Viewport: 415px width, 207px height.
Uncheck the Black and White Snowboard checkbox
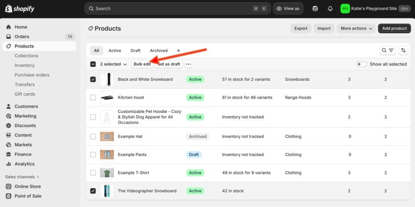tap(93, 79)
